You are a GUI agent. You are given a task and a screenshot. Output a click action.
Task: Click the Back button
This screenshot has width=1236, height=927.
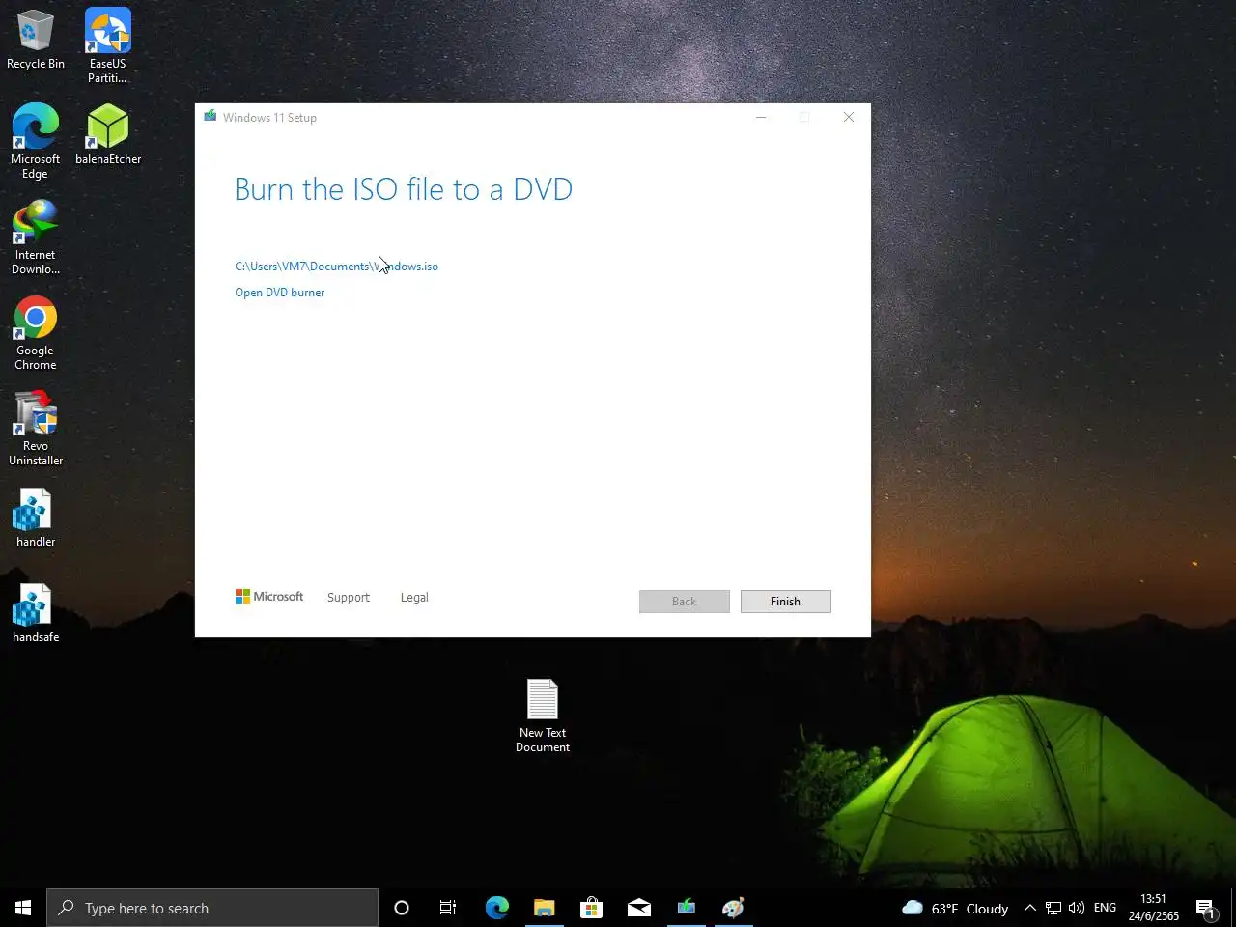(x=685, y=602)
